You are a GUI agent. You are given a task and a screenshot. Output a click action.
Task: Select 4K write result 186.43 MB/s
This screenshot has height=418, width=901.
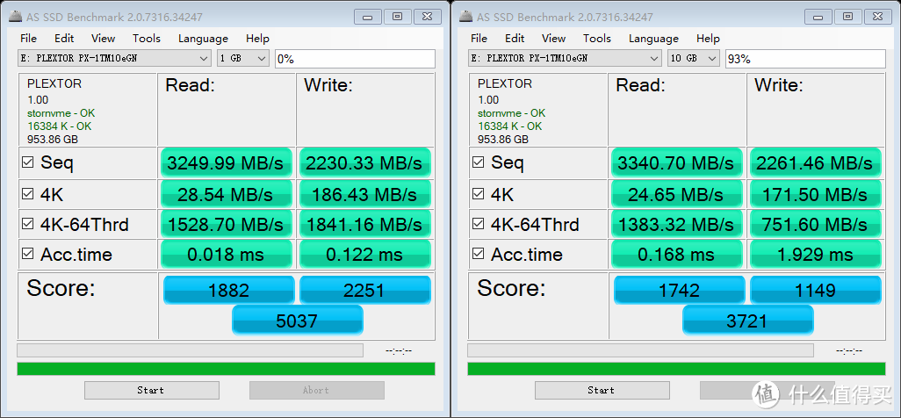(364, 194)
